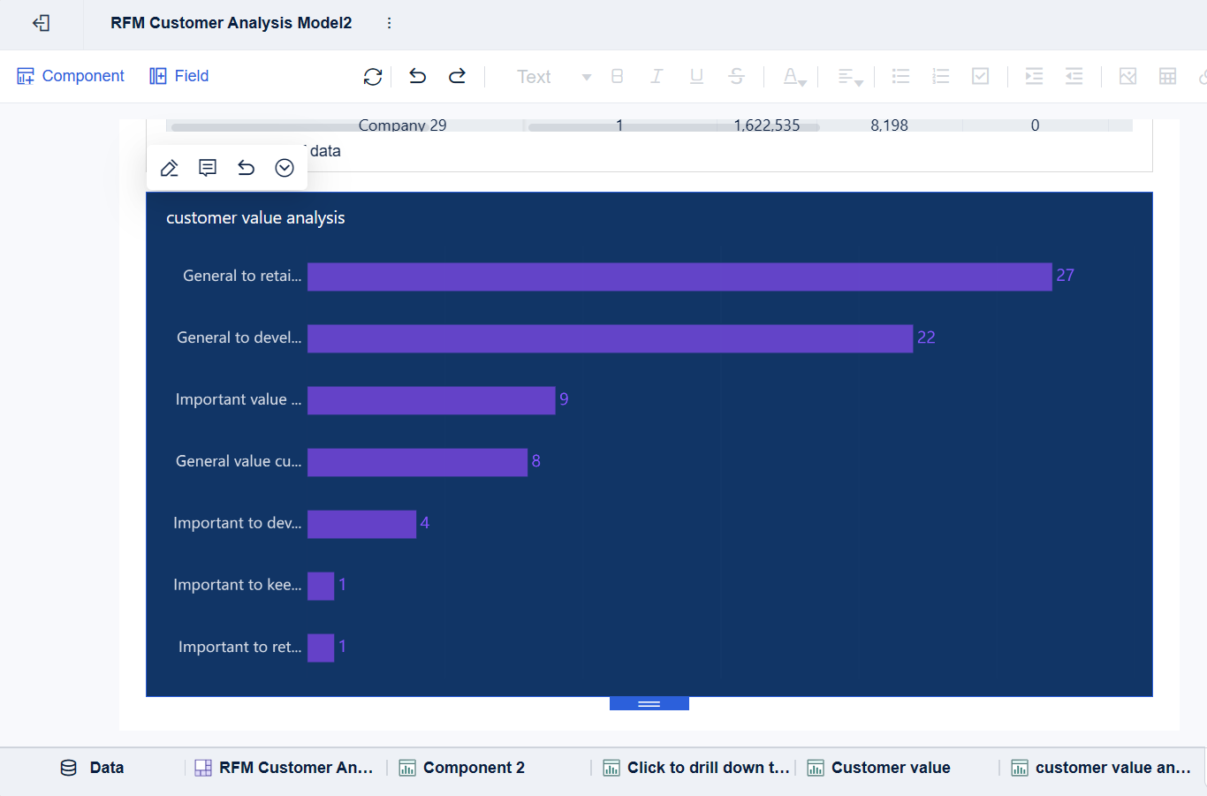Select the customer value an... bottom tab
This screenshot has height=796, width=1207.
pos(1101,768)
